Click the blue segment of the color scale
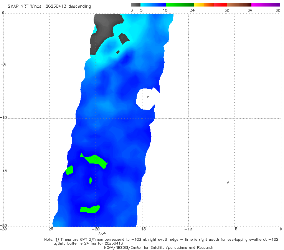Image resolution: width=284 pixels, height=250 pixels. 153,5
